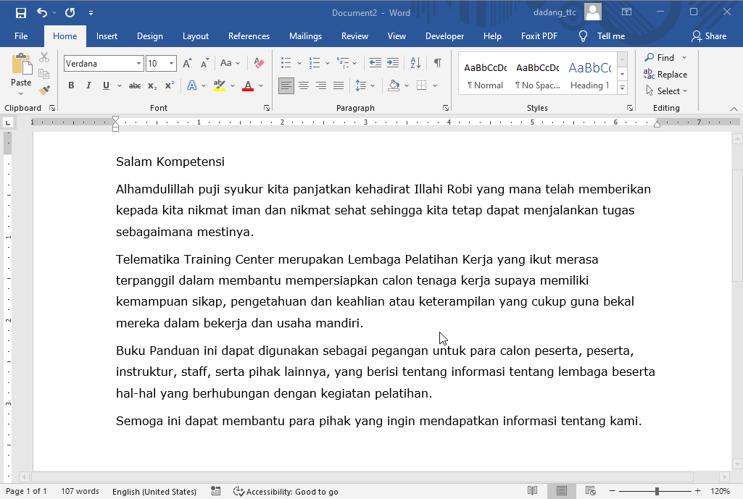Open the References tab

point(249,36)
